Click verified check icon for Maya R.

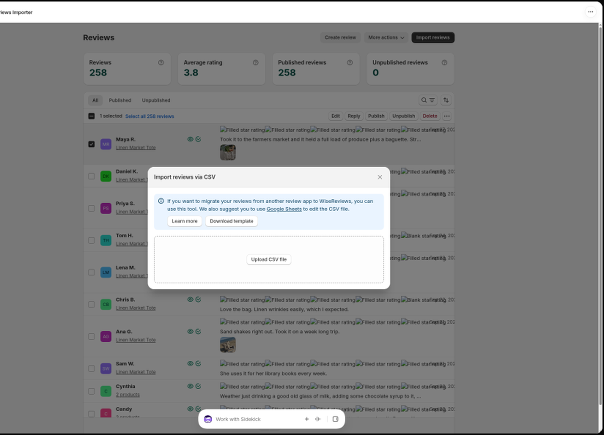[198, 139]
